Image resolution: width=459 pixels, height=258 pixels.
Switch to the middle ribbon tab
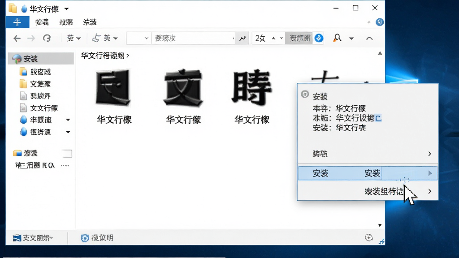coord(66,22)
